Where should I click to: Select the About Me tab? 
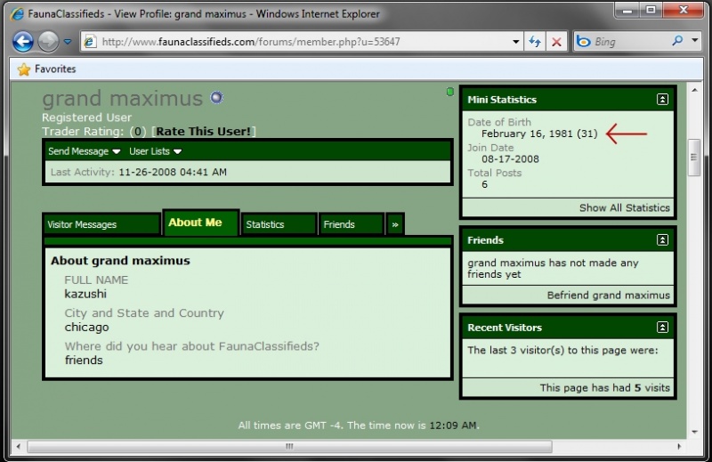200,223
